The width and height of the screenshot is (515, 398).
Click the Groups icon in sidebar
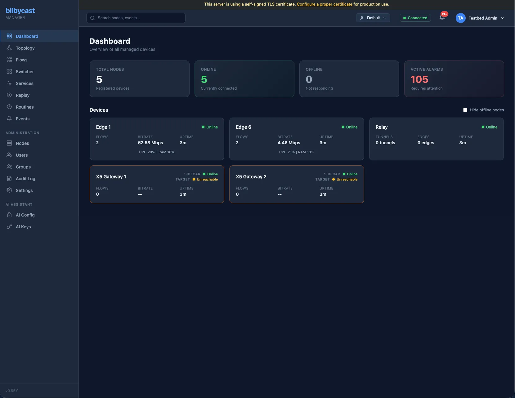(x=9, y=167)
